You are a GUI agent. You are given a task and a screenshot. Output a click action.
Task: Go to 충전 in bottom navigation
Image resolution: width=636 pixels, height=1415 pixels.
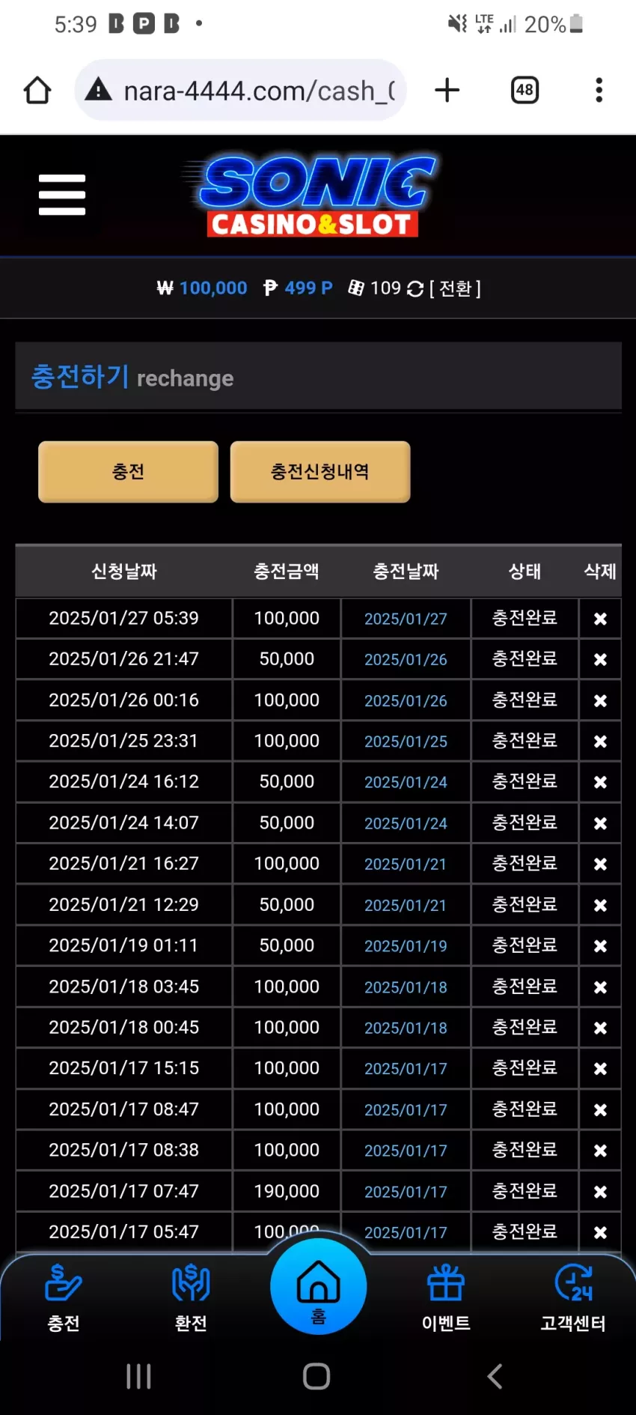tap(64, 1298)
